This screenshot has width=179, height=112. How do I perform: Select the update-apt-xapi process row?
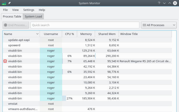pyautogui.click(x=87, y=40)
